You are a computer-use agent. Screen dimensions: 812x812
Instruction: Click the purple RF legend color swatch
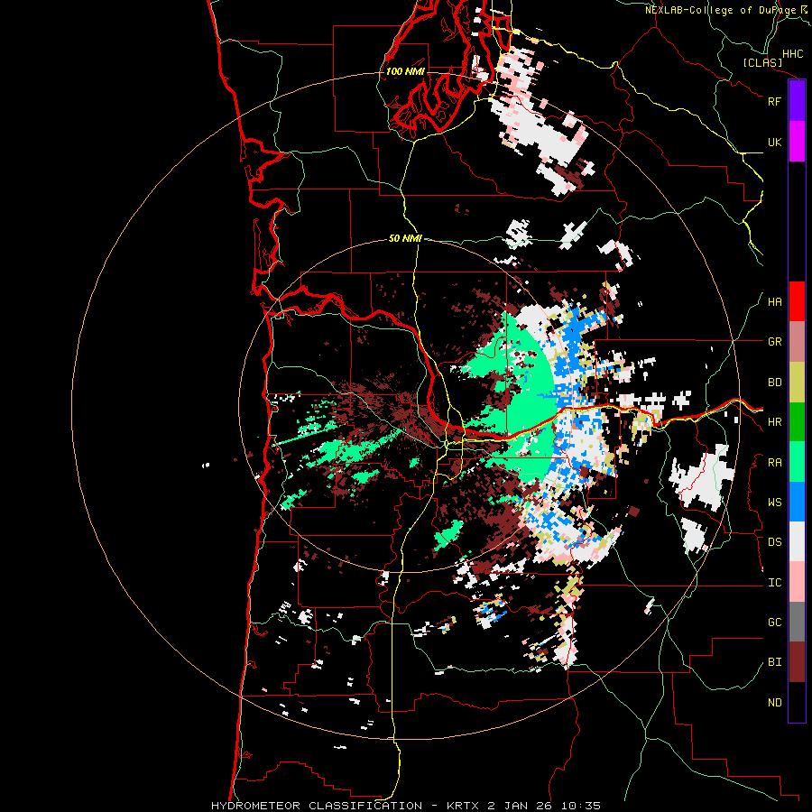797,101
